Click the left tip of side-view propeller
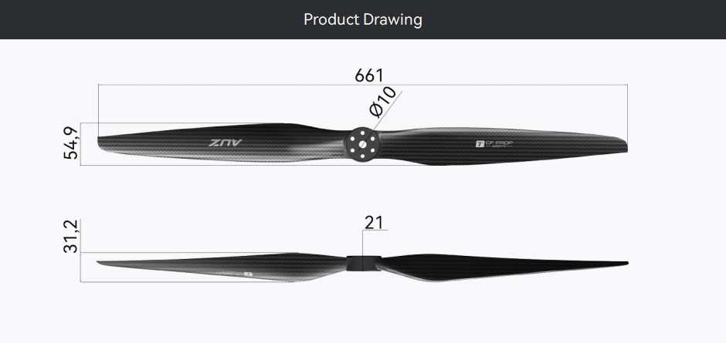This screenshot has height=343, width=726. pos(101,263)
